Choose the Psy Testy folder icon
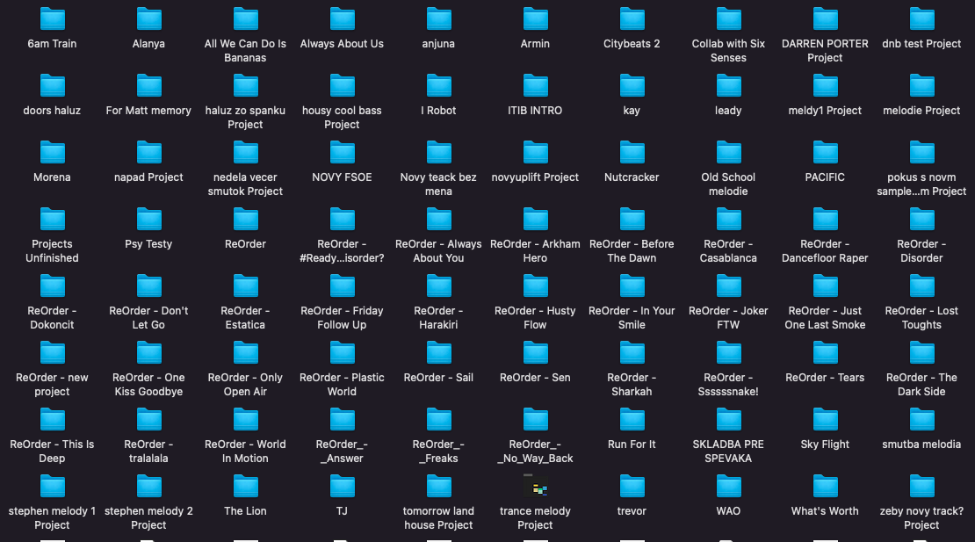This screenshot has width=975, height=542. 148,220
